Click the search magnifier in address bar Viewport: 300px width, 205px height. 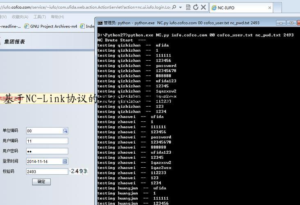click(174, 7)
